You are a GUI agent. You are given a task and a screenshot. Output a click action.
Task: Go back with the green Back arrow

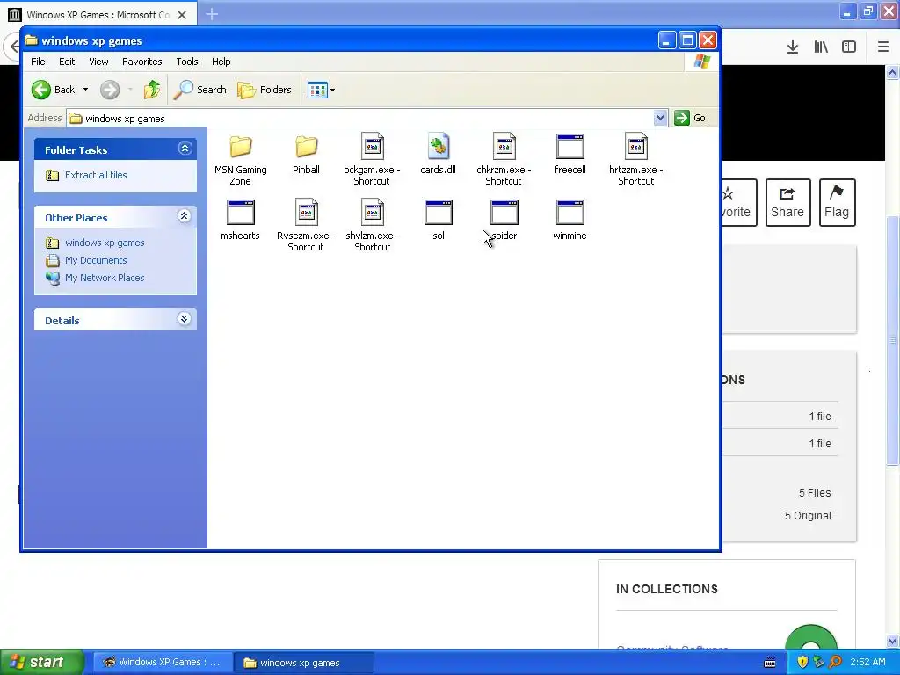[53, 90]
